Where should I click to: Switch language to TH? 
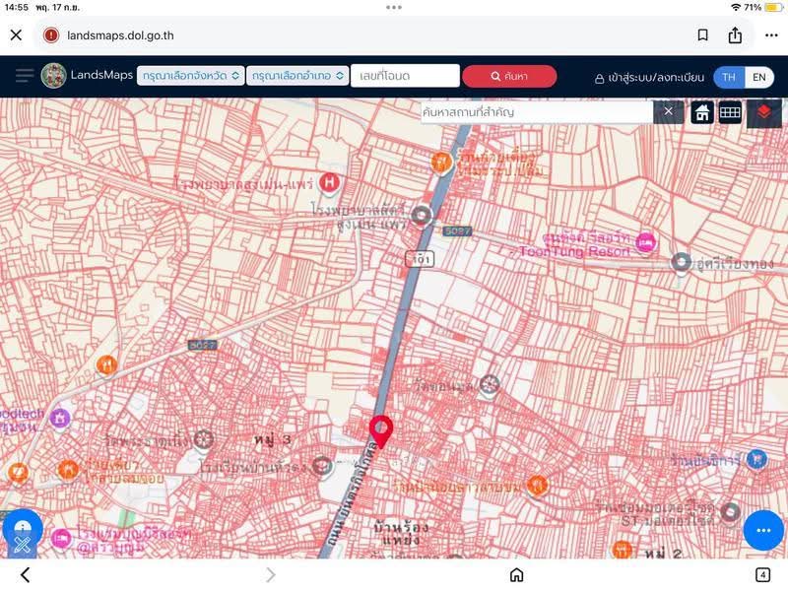pyautogui.click(x=729, y=78)
